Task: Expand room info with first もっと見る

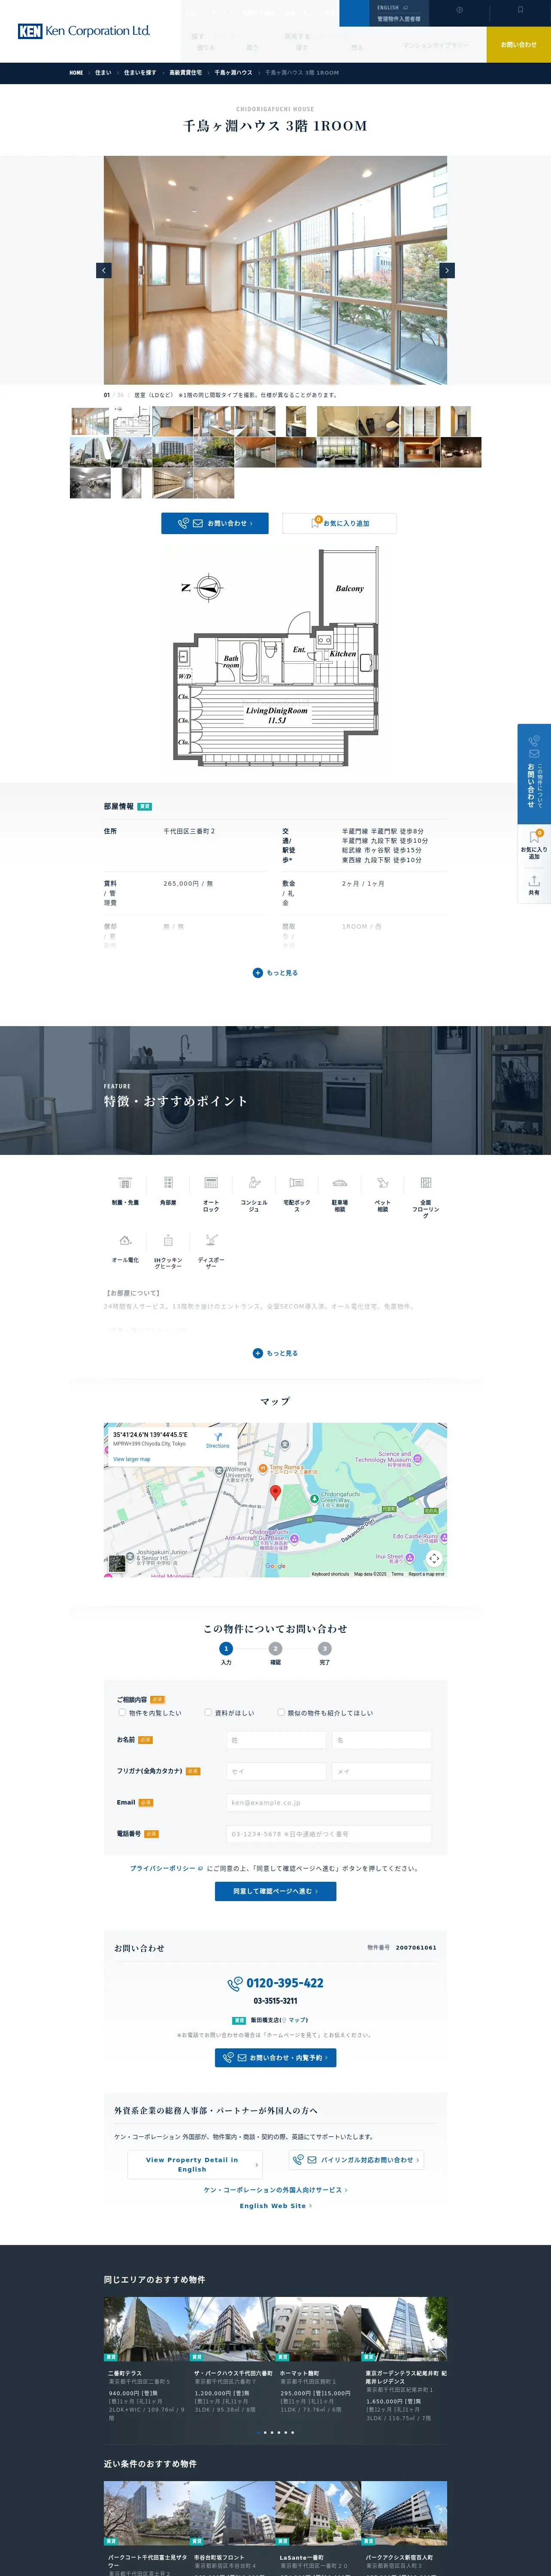Action: point(275,972)
